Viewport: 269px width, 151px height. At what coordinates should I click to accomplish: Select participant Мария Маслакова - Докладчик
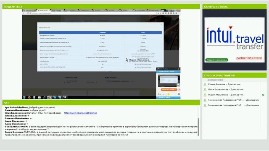(226, 95)
